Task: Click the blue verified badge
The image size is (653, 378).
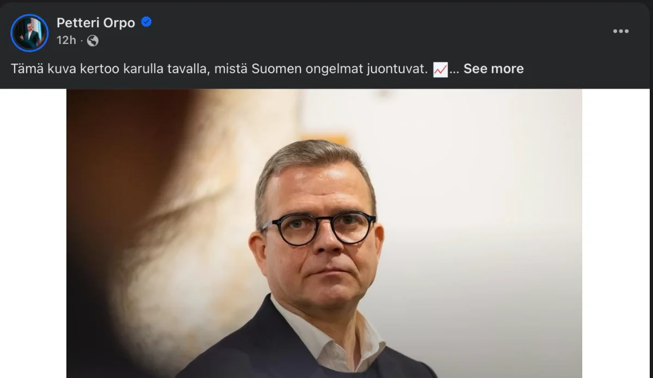Action: (x=146, y=22)
